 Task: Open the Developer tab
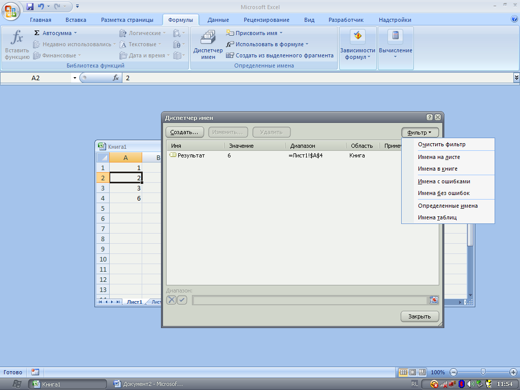click(x=346, y=20)
